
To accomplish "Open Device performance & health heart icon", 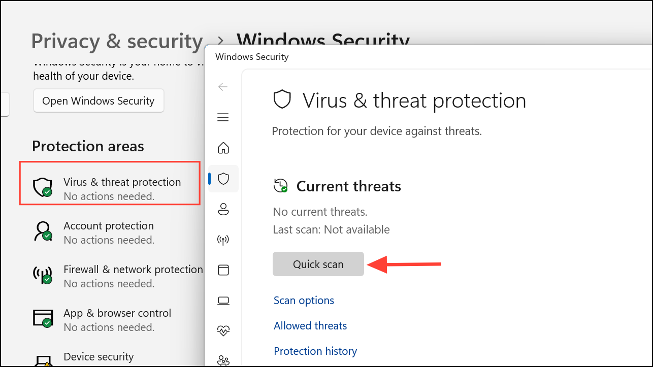I will click(x=223, y=331).
